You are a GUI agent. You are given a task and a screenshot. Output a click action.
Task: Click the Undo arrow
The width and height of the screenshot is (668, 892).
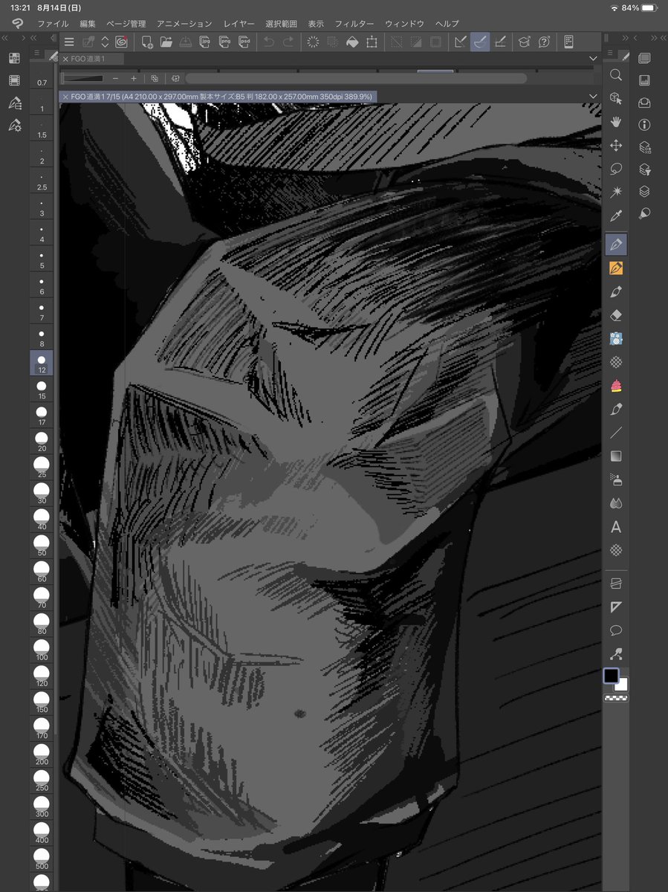pos(269,42)
